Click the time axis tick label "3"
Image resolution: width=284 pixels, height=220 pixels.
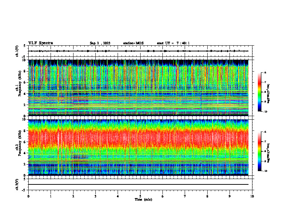(x=95, y=196)
